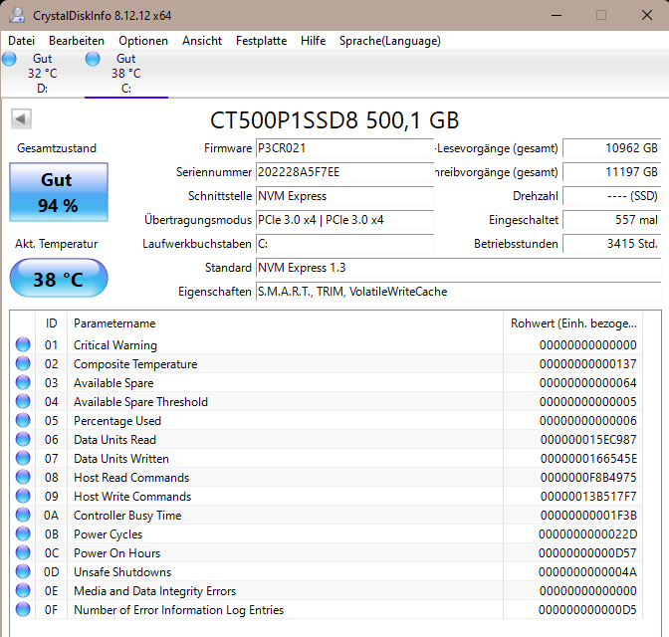Click status orb for Critical Warning row
669x637 pixels.
[x=23, y=344]
